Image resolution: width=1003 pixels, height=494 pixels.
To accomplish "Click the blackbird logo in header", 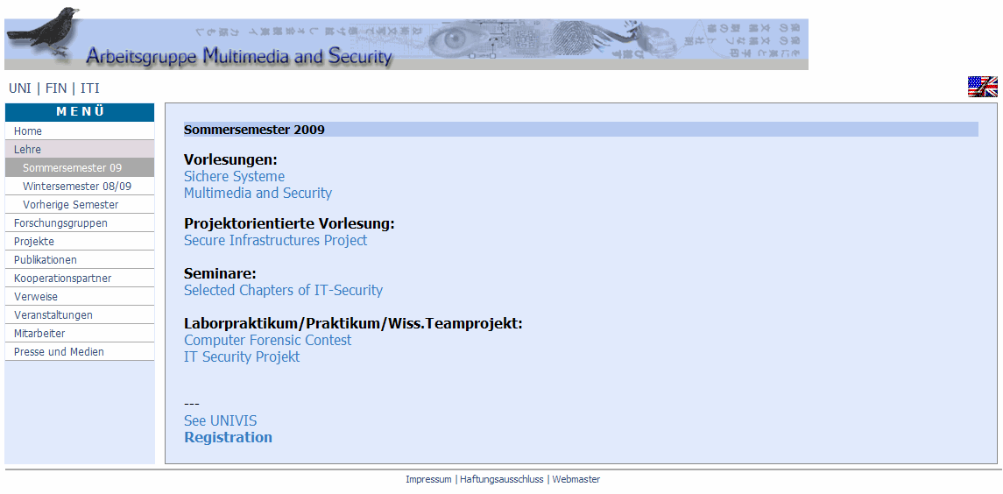I will click(x=44, y=33).
